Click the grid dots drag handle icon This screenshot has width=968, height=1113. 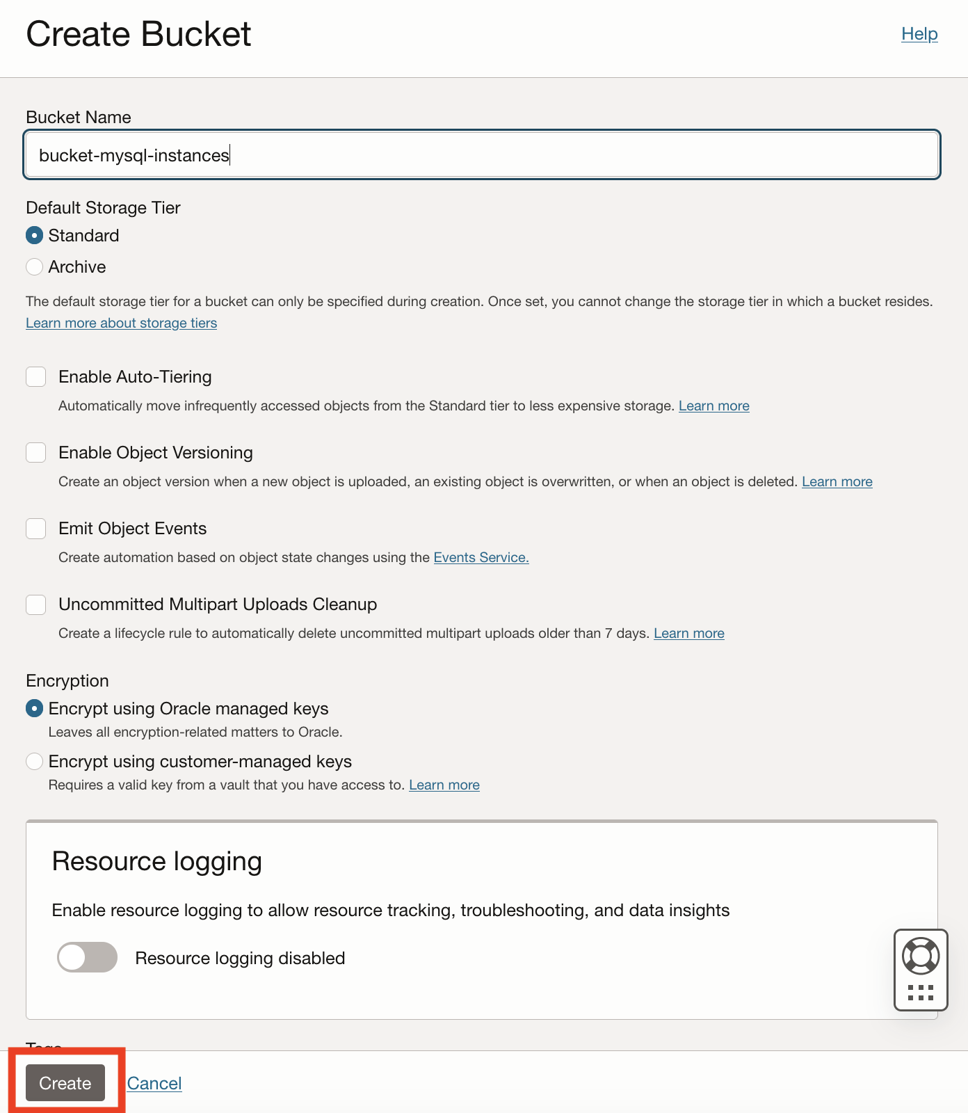click(920, 992)
